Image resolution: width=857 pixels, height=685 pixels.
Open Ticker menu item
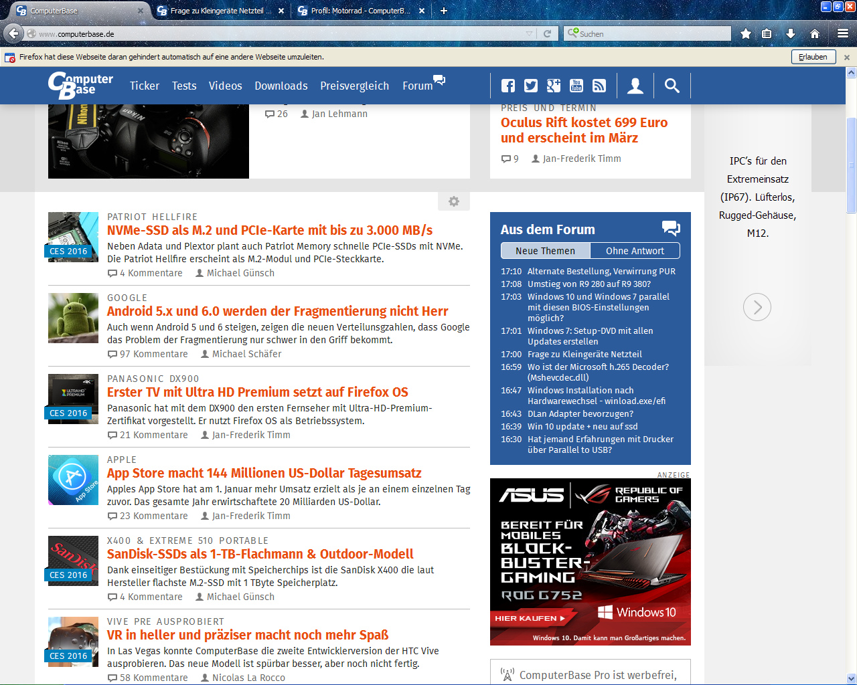click(145, 86)
